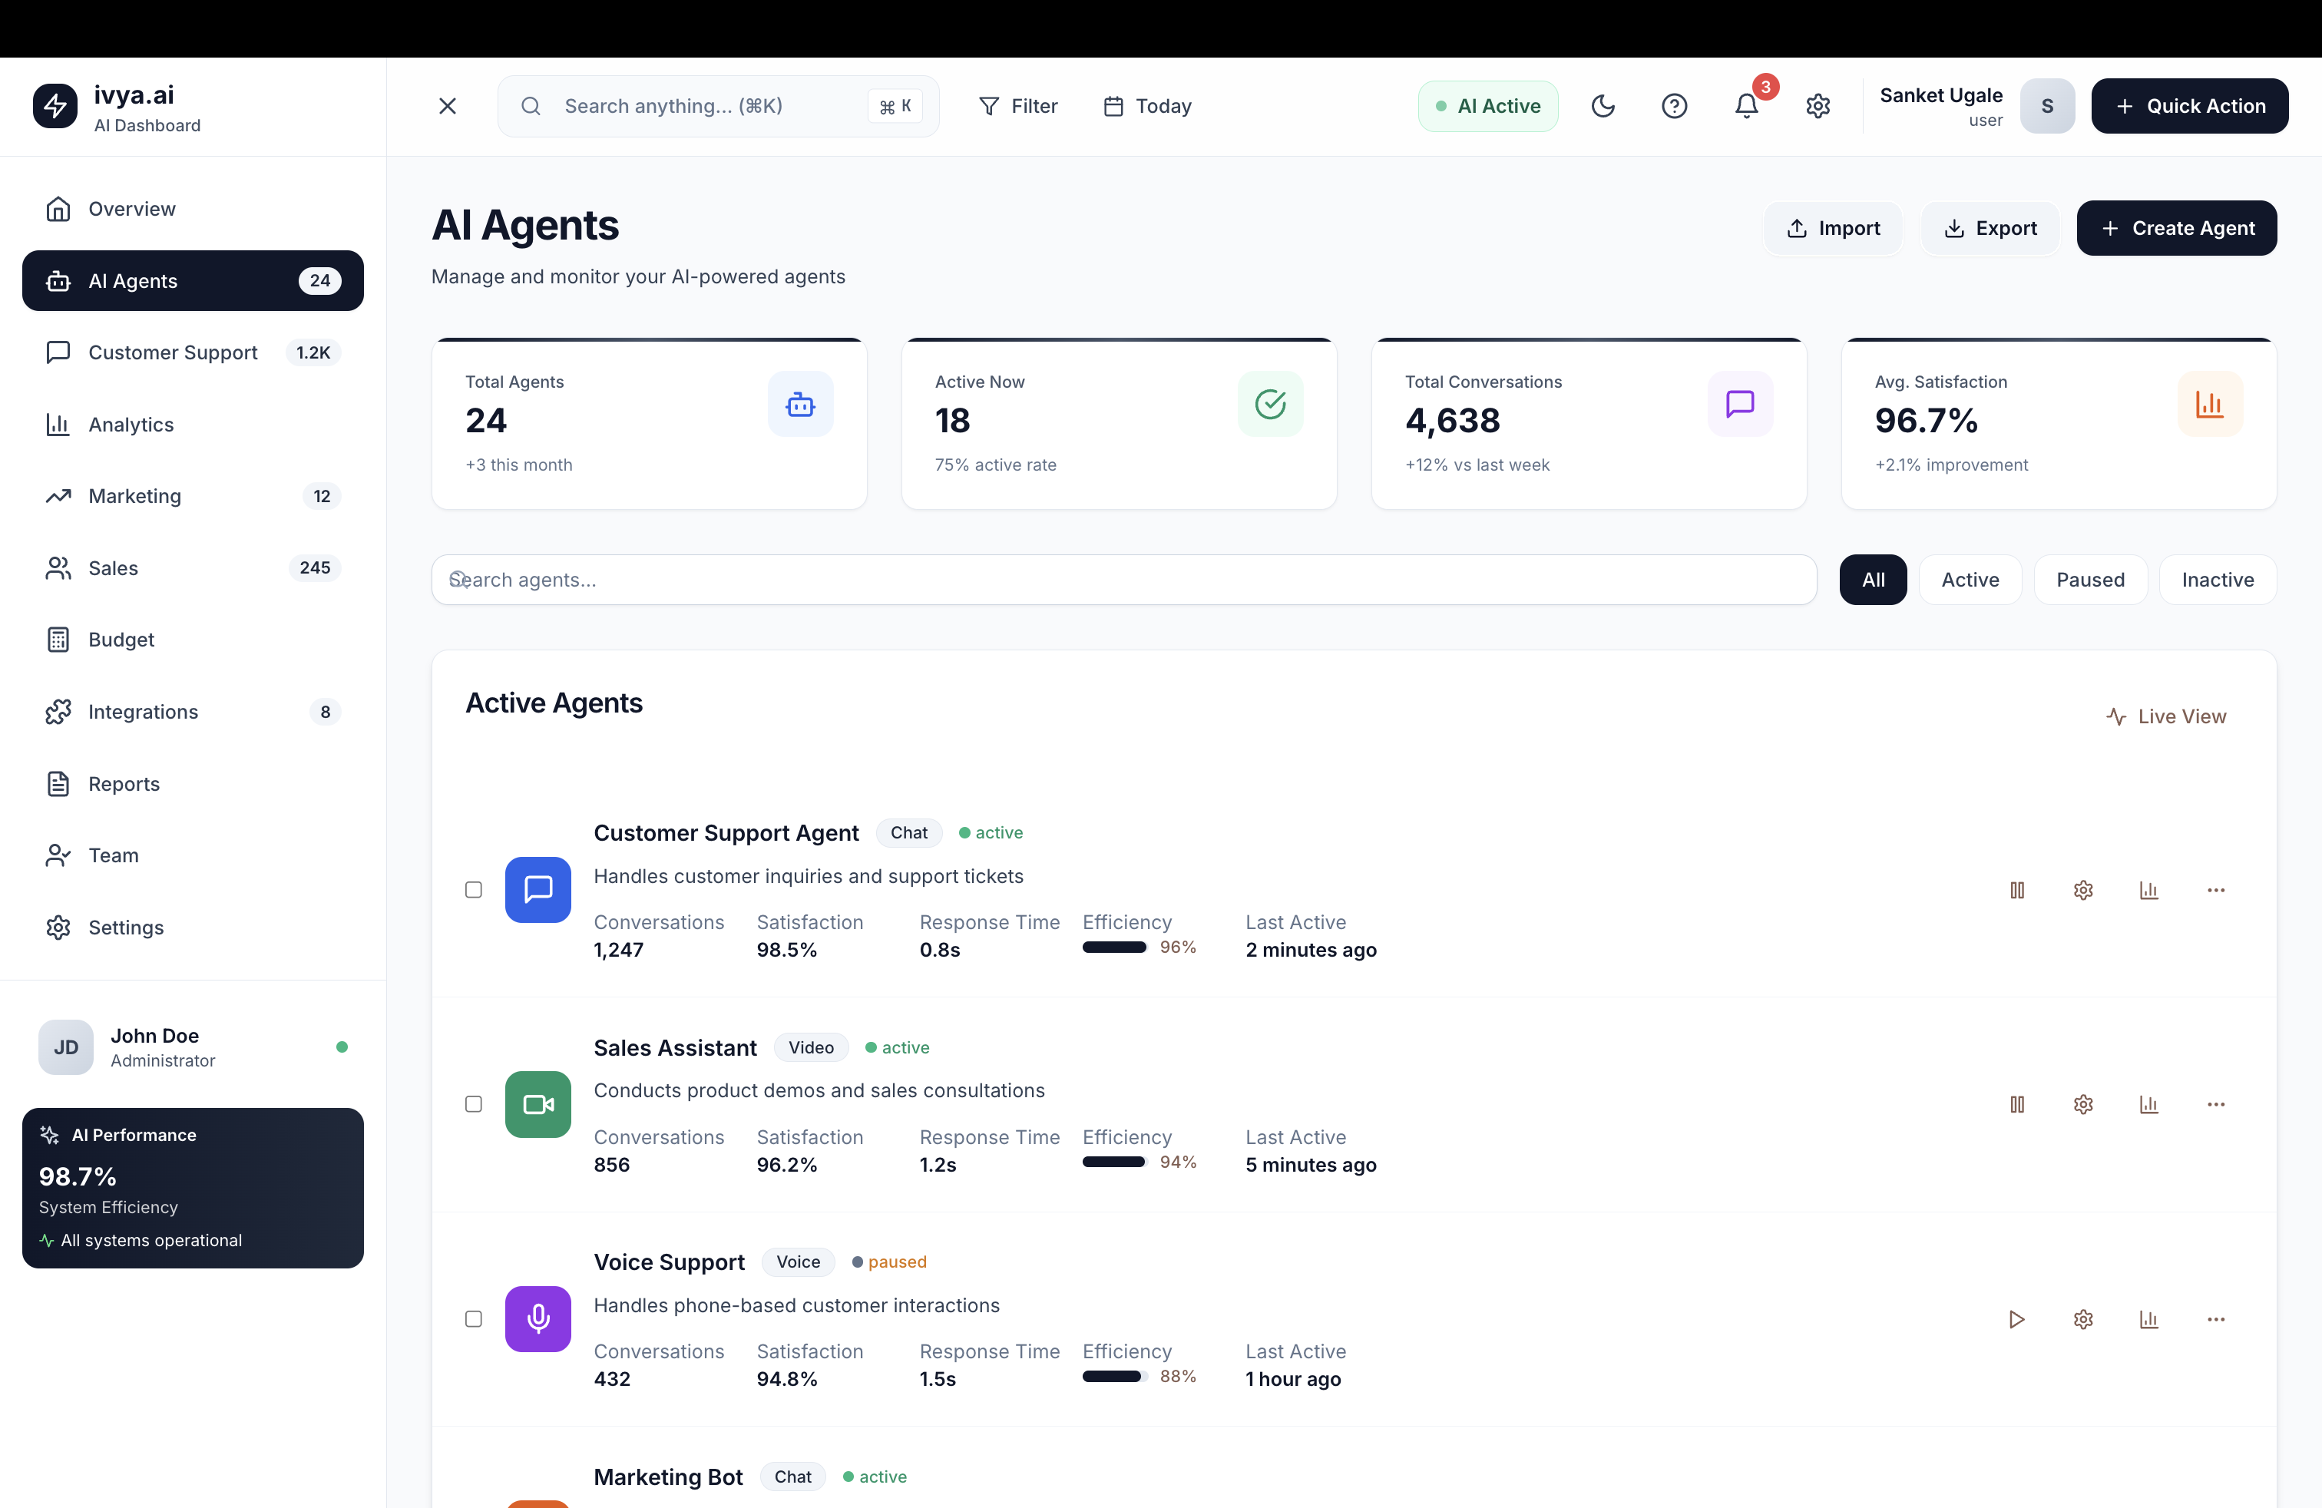Click the help question mark icon
The width and height of the screenshot is (2322, 1508).
pyautogui.click(x=1674, y=105)
